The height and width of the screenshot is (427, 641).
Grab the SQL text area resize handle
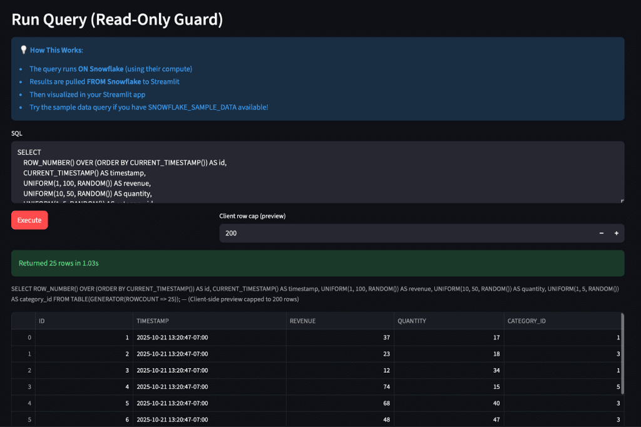click(x=622, y=201)
